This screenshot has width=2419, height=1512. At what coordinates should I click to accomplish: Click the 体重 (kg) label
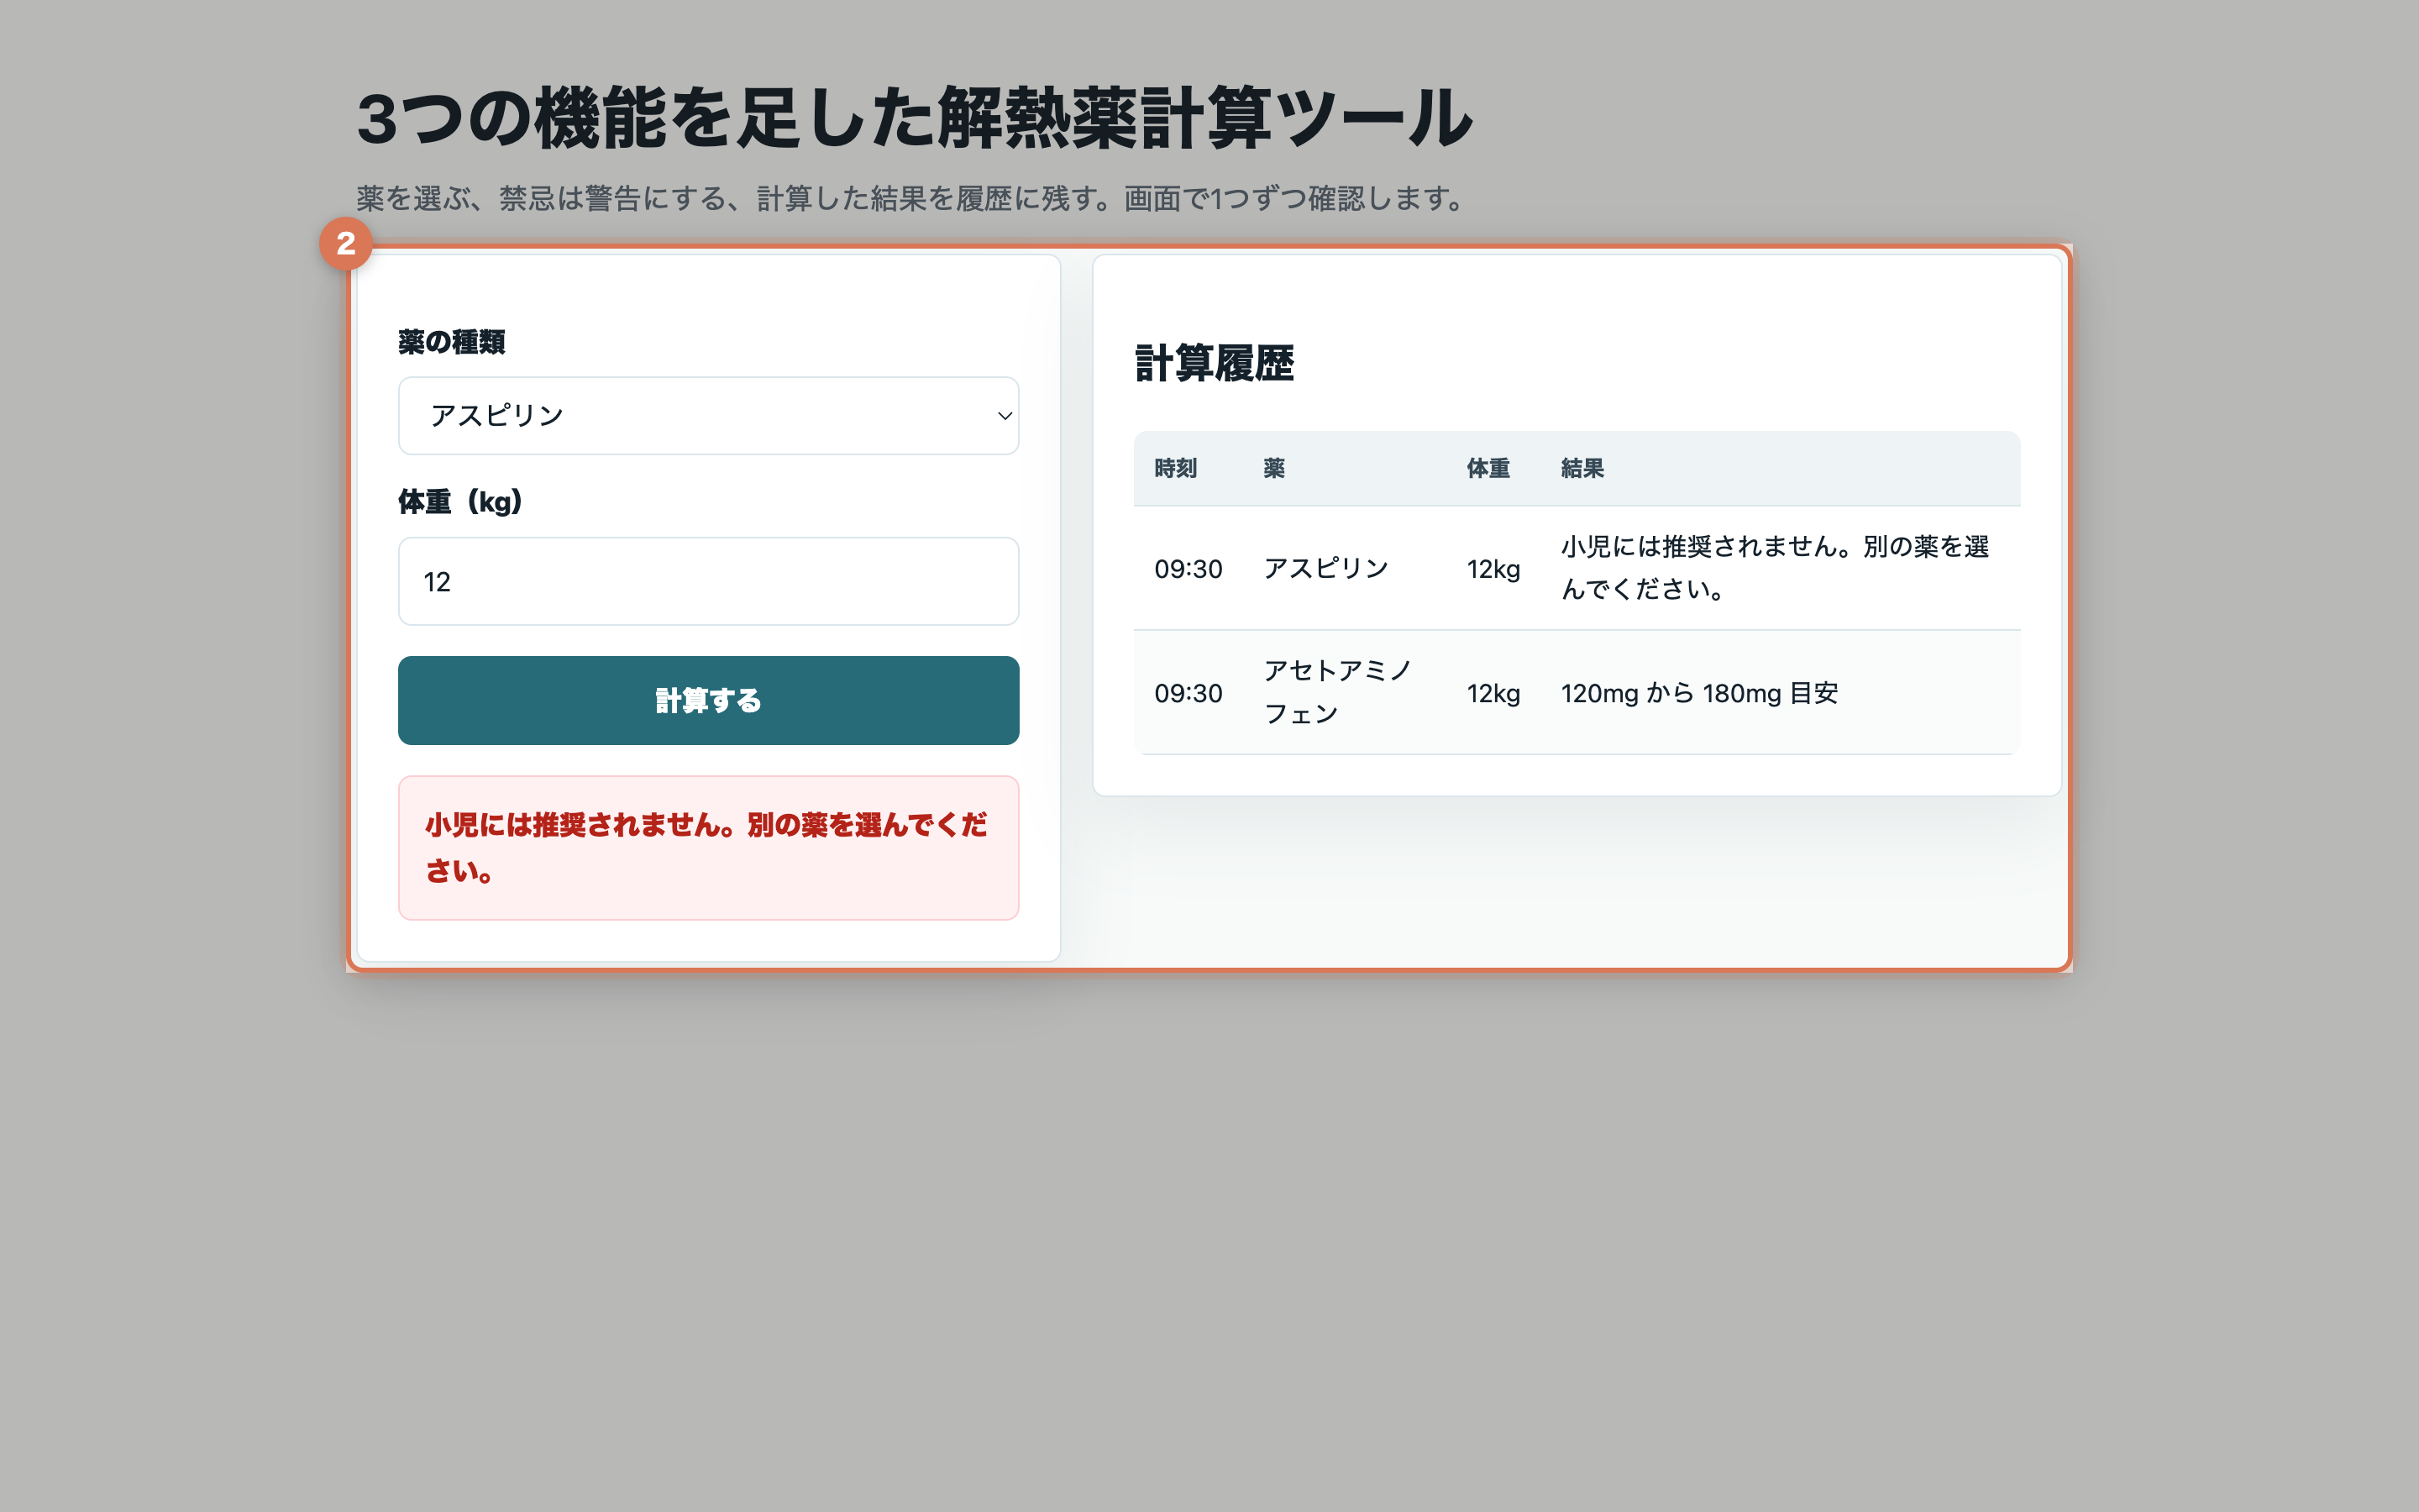pyautogui.click(x=461, y=502)
